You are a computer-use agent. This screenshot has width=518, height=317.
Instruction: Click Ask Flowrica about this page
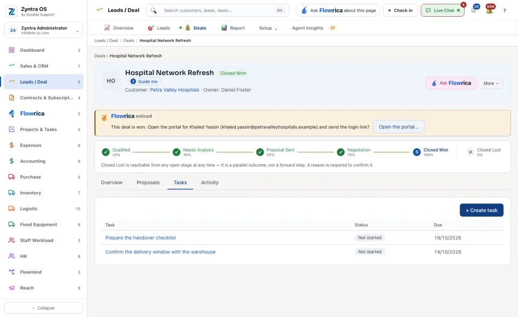point(338,11)
